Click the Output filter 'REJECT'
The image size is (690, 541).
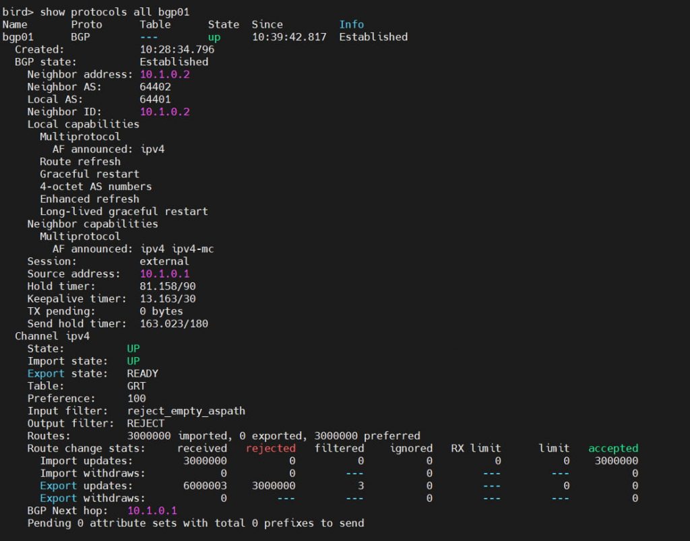click(x=146, y=423)
